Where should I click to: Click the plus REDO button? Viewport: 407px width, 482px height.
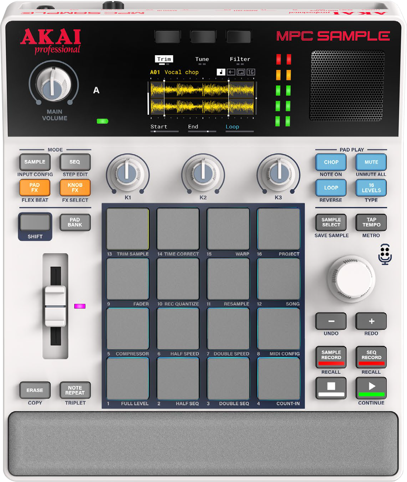pos(371,321)
